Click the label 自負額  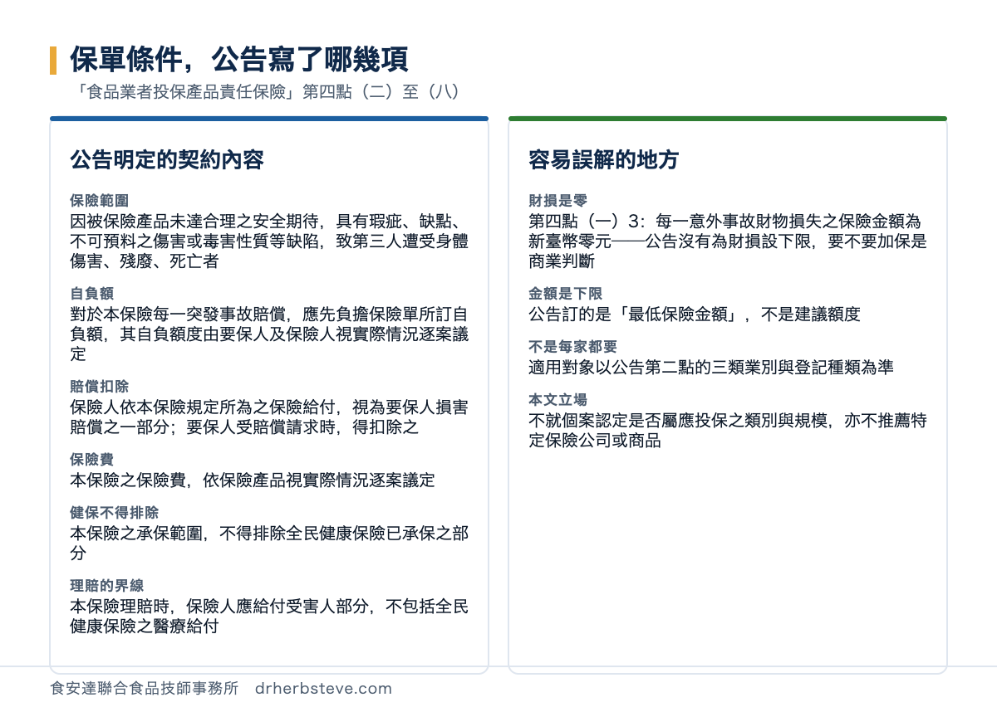91,294
